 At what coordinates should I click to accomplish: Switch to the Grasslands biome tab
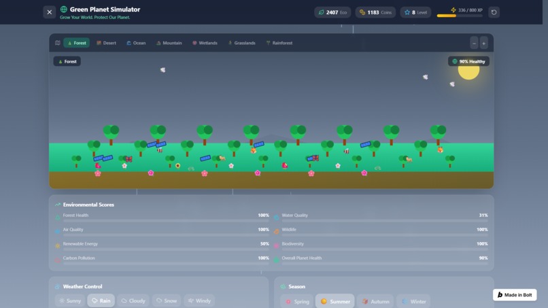tap(242, 43)
